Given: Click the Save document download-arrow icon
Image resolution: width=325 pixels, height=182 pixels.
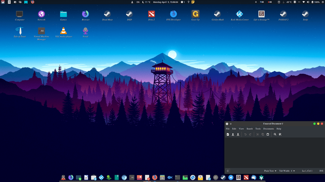Looking at the screenshot, I should (238, 134).
